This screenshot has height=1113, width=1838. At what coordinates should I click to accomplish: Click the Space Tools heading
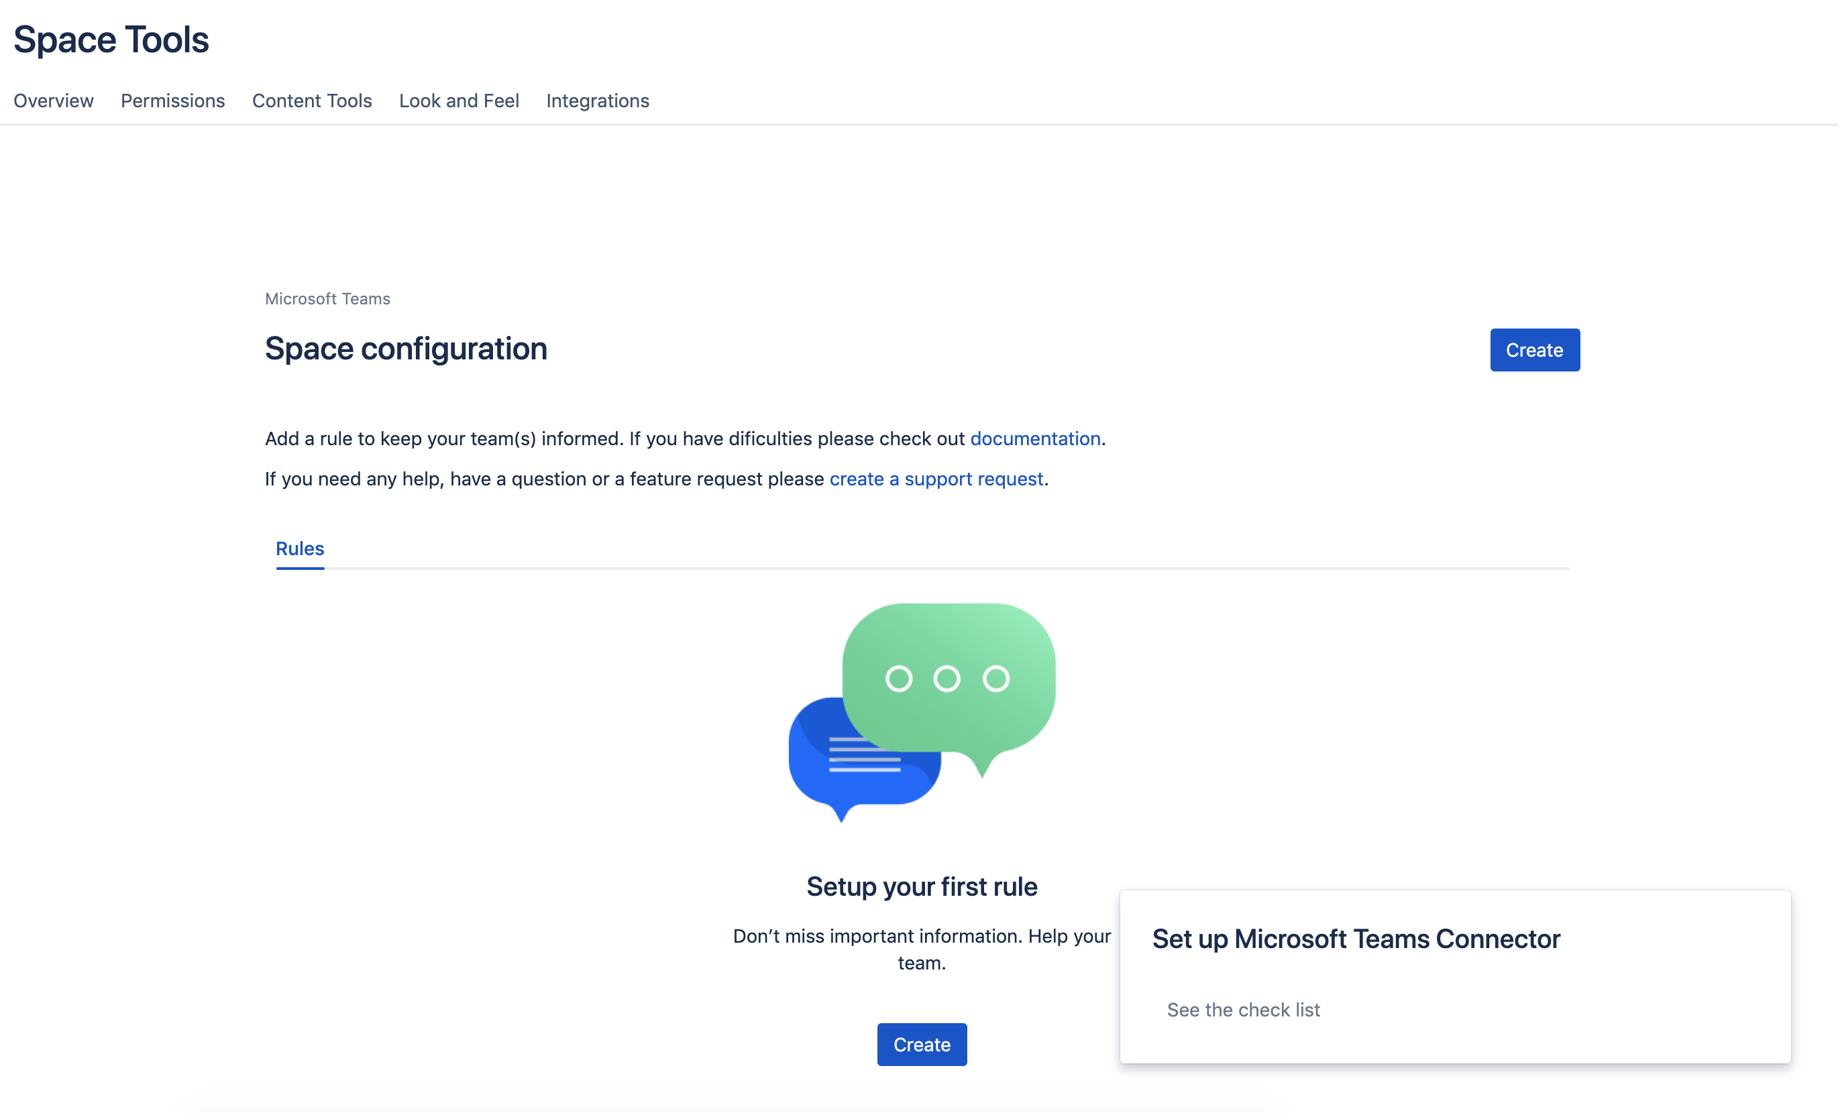coord(111,39)
